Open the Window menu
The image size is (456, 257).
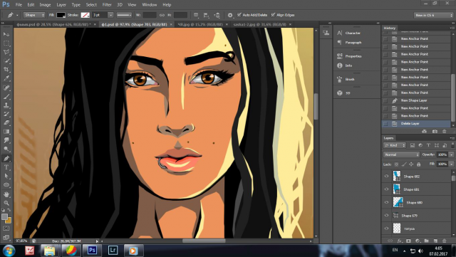(150, 5)
